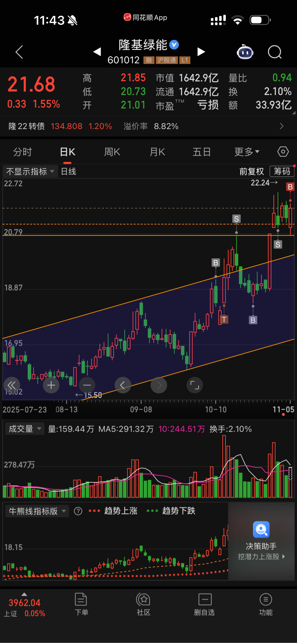Toggle 筹码 chip distribution button
Screen dimensions: 297x643
282,171
